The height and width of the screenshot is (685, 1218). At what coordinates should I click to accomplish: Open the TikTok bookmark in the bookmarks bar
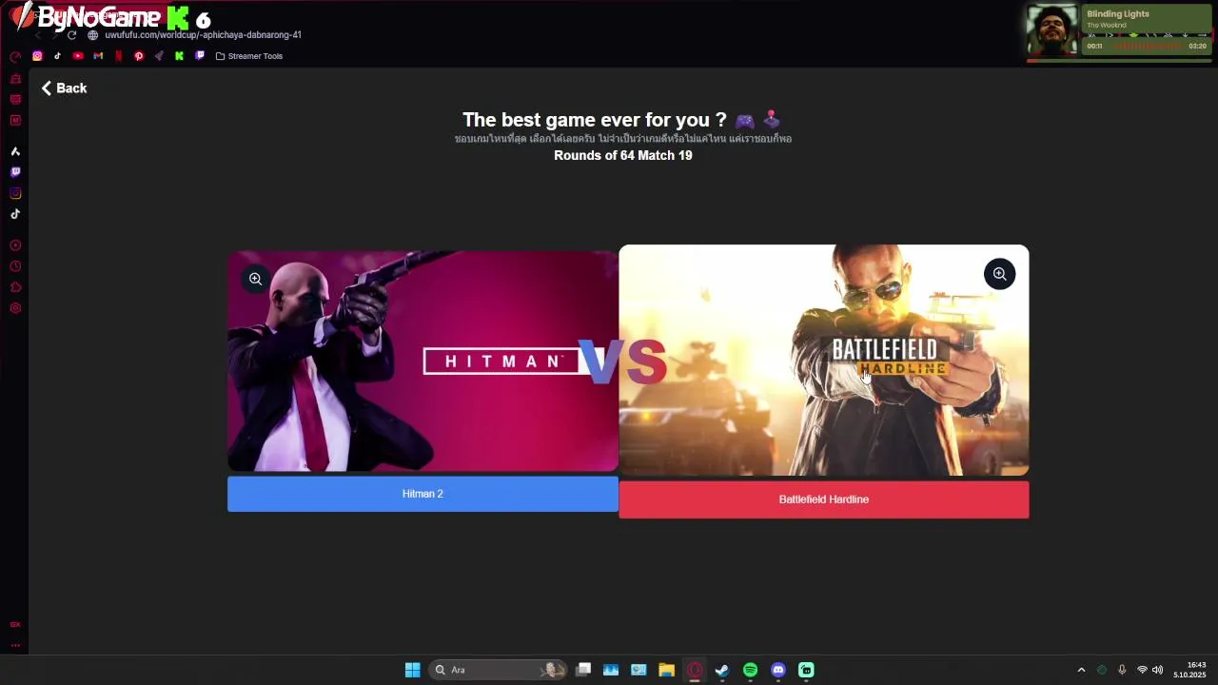pos(57,56)
